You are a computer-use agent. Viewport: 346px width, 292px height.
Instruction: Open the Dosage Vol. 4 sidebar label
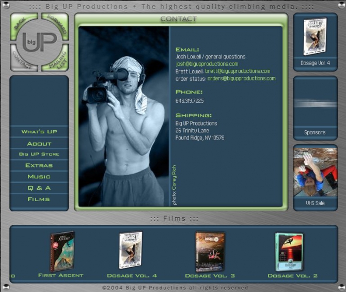click(x=316, y=63)
